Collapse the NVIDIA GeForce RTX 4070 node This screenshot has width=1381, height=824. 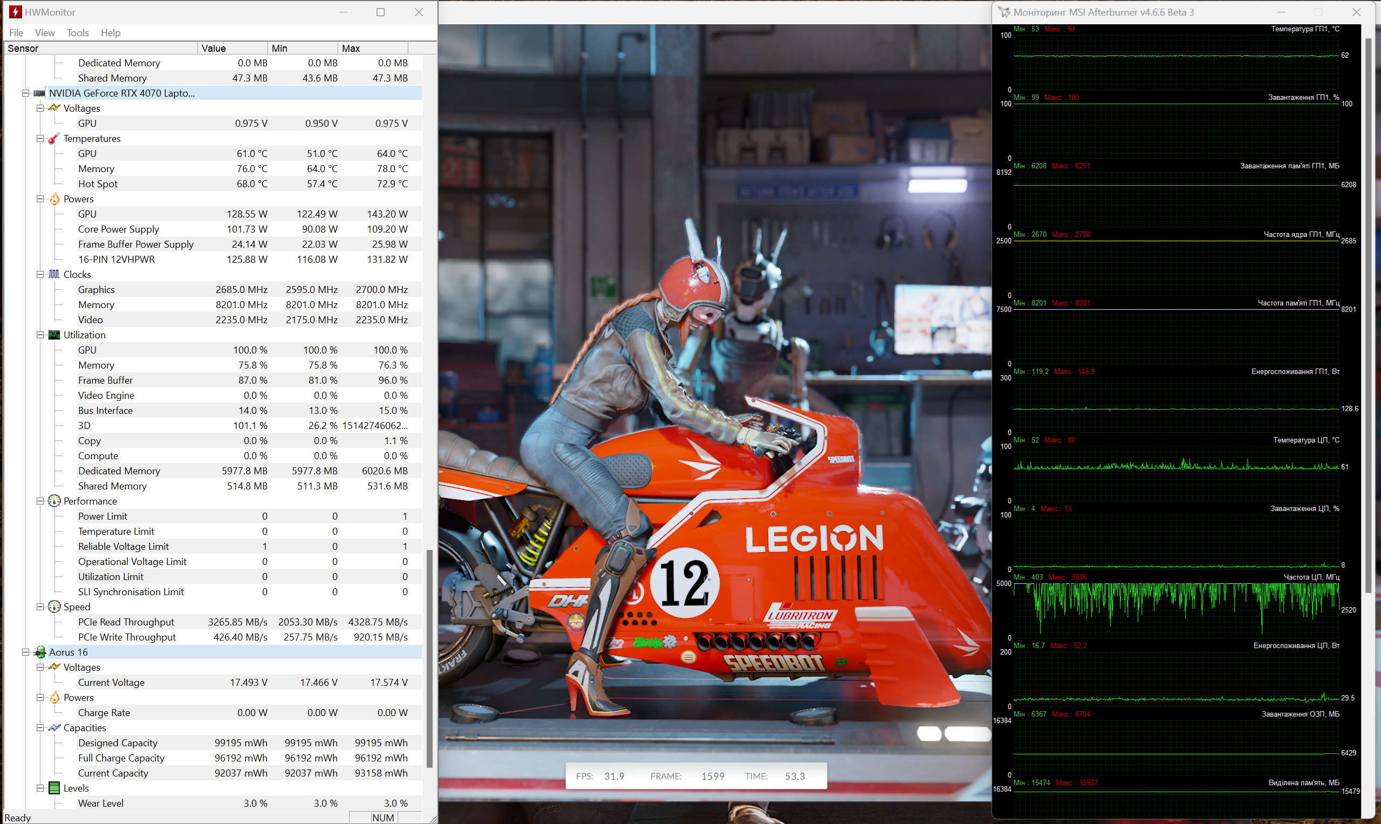click(x=25, y=93)
